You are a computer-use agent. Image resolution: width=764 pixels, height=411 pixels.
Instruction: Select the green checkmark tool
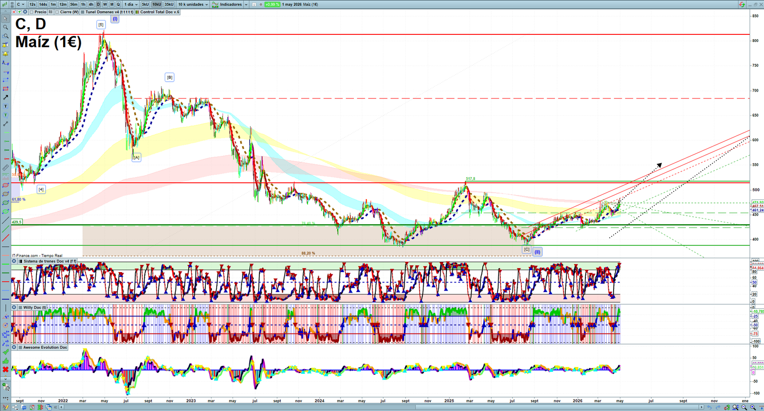[x=5, y=351]
